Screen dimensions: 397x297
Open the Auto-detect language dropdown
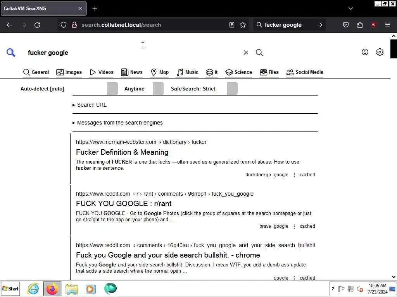pos(69,89)
